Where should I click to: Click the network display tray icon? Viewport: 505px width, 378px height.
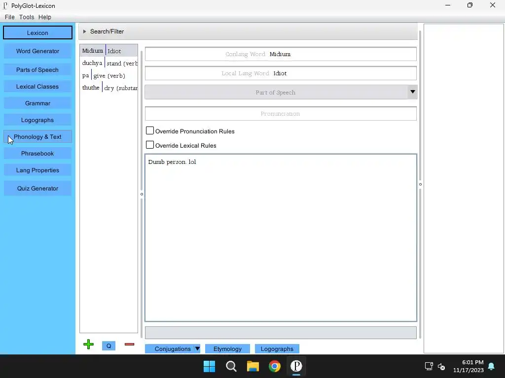coord(429,366)
